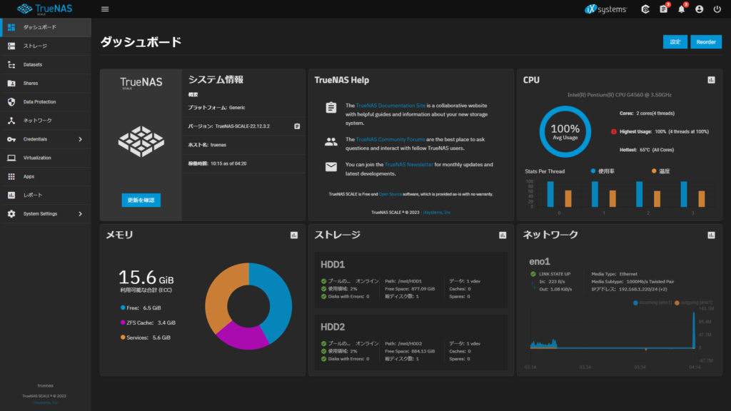Click the 更新を確認 button
The height and width of the screenshot is (411, 731).
point(141,200)
